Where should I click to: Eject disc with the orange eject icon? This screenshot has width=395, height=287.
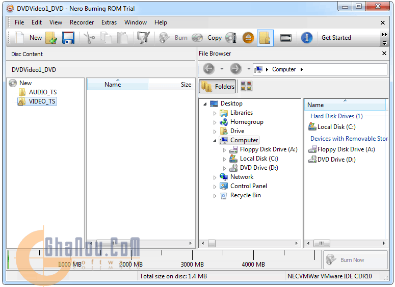pyautogui.click(x=248, y=38)
